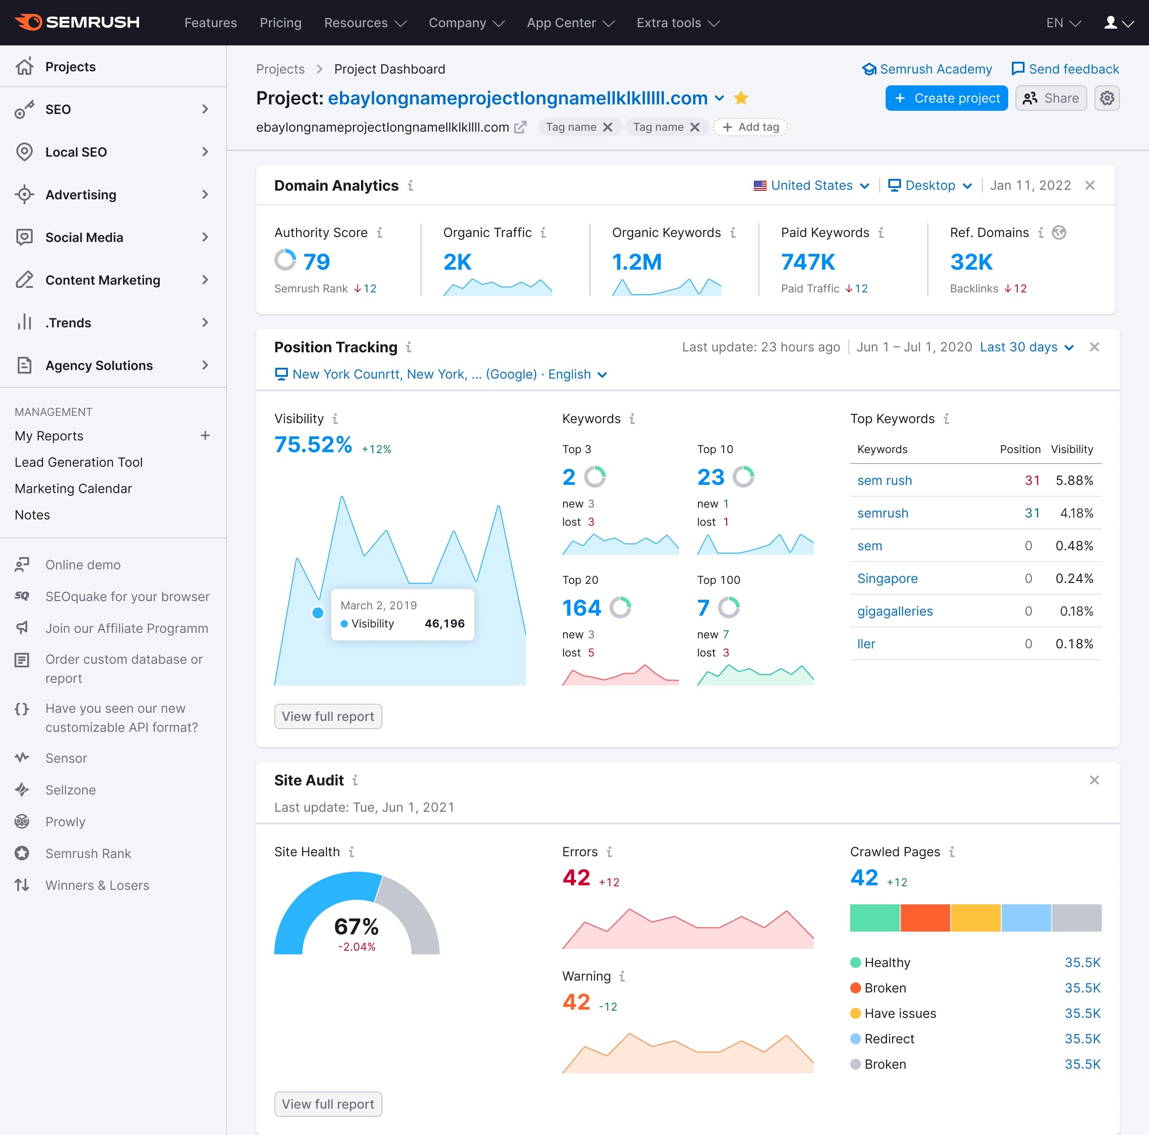
Task: Open the 'sem rush' keyword link
Action: [x=884, y=480]
